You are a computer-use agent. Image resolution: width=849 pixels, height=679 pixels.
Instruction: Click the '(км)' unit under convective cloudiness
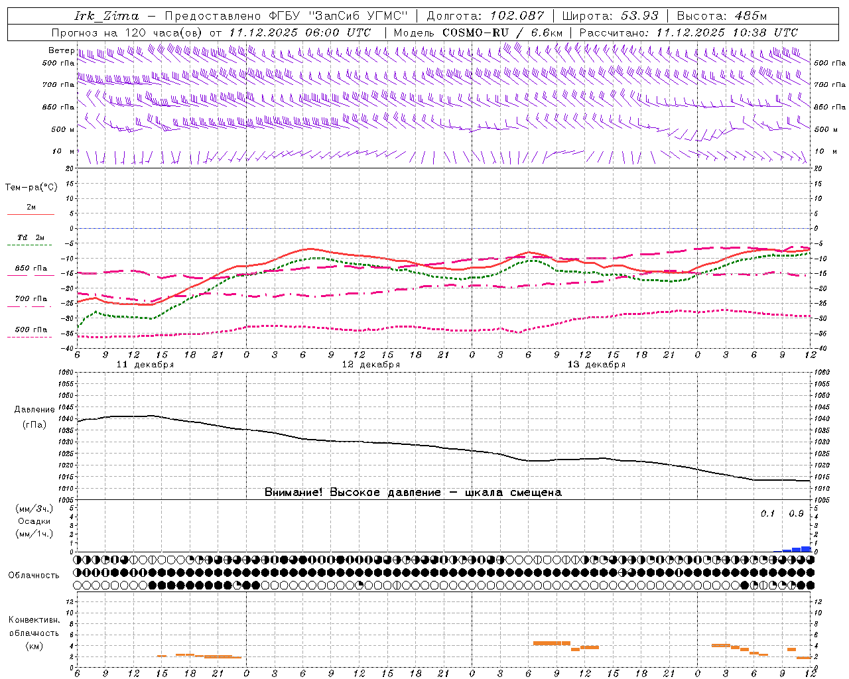click(x=34, y=646)
